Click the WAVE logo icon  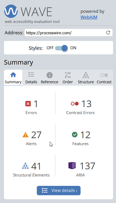[11, 11]
